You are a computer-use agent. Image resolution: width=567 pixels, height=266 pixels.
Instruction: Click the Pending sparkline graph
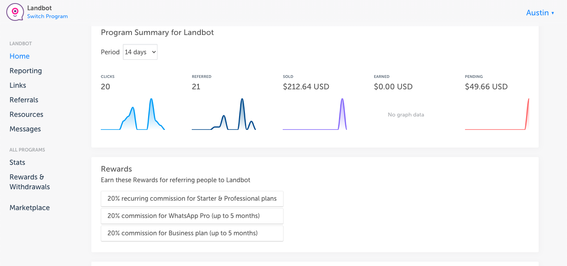(497, 114)
